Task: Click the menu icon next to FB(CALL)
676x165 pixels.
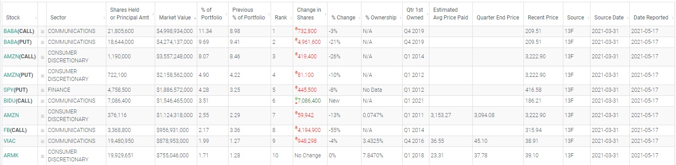Action: (43, 131)
